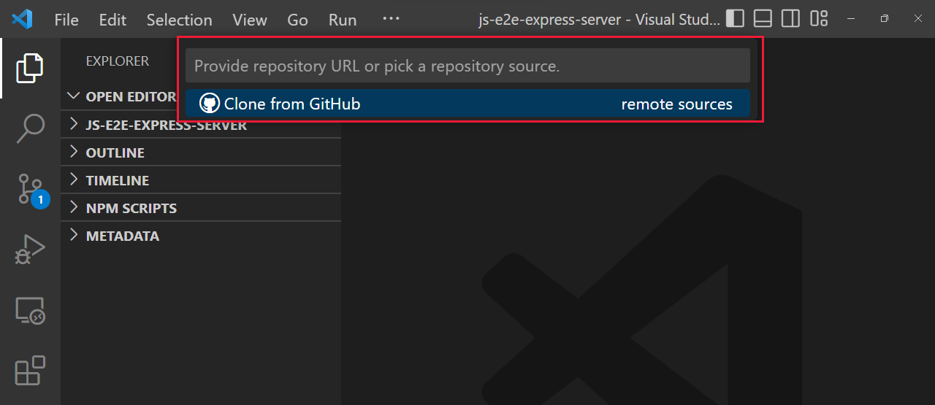This screenshot has height=405, width=935.
Task: Open the File menu
Action: pos(66,20)
